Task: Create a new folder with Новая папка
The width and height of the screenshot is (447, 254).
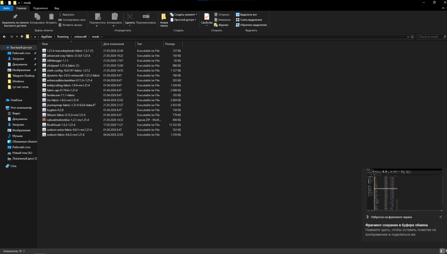Action: tap(164, 20)
